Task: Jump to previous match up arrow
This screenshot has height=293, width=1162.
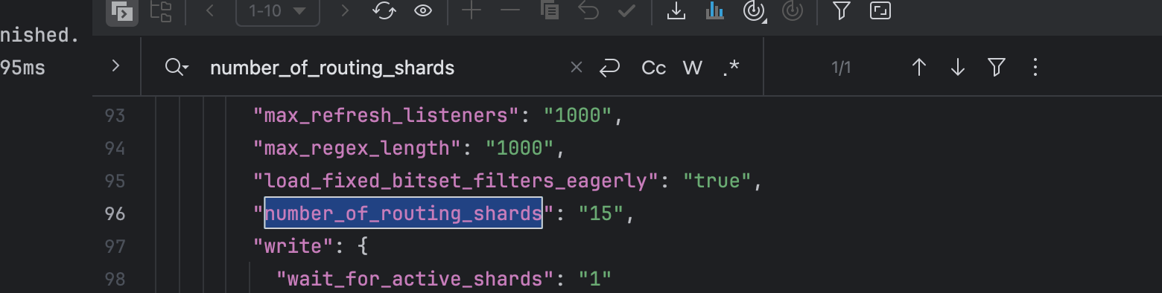Action: pos(919,68)
